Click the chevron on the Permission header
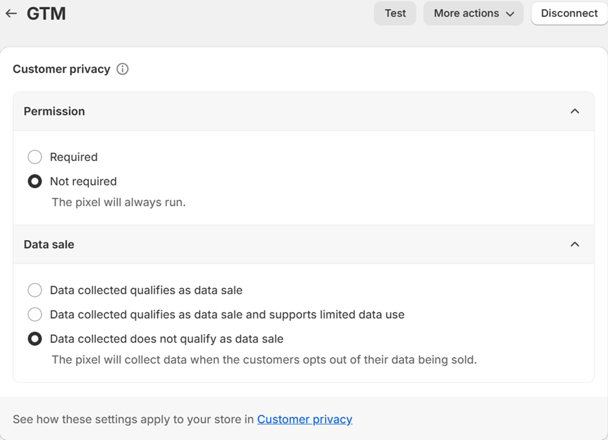 [x=574, y=111]
